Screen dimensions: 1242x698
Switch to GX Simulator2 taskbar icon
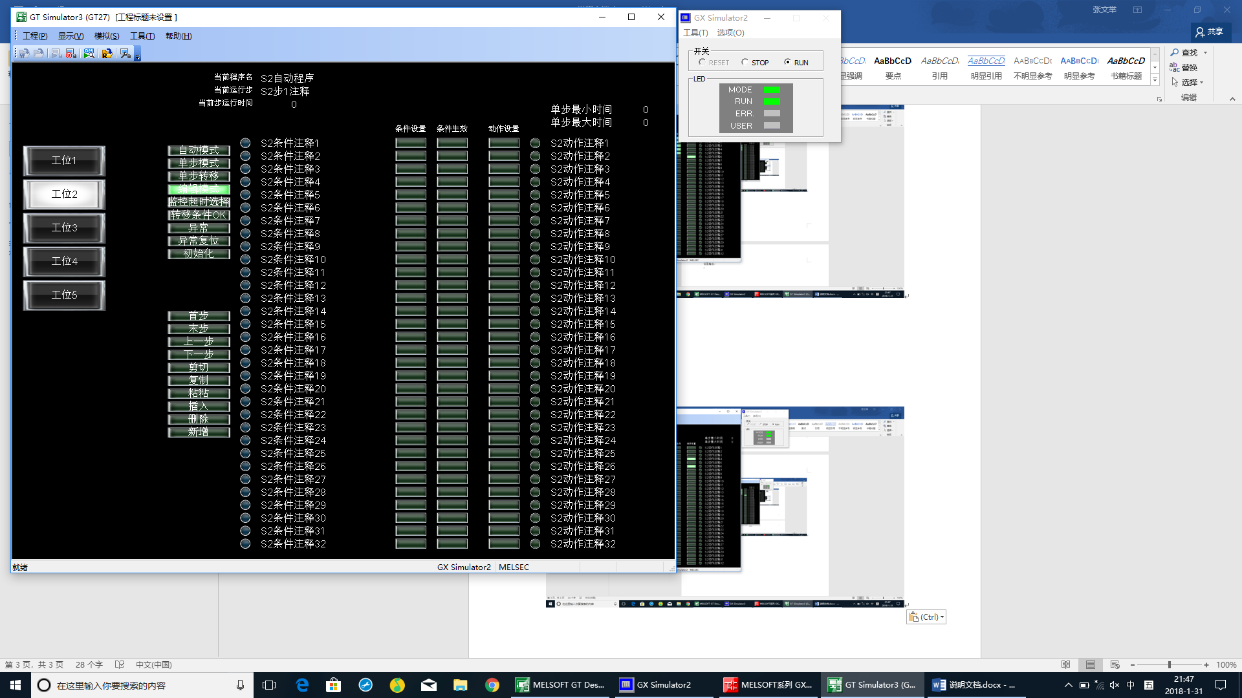655,685
